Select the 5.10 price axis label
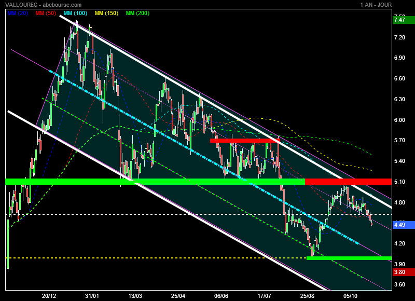Image resolution: width=415 pixels, height=301 pixels. click(399, 182)
